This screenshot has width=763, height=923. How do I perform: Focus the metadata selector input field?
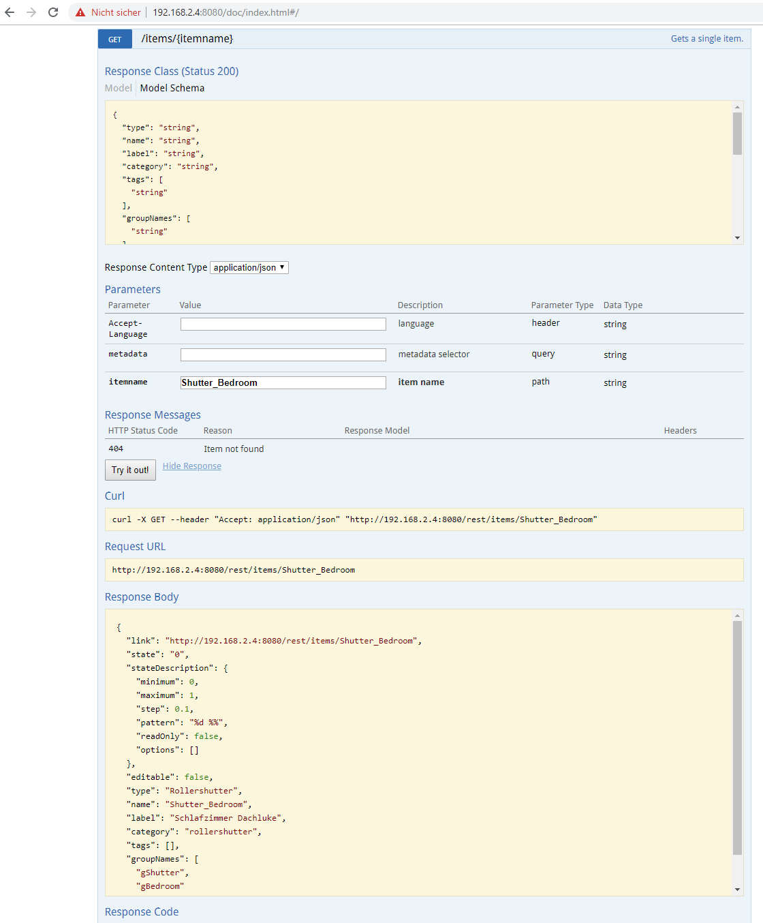pyautogui.click(x=283, y=355)
